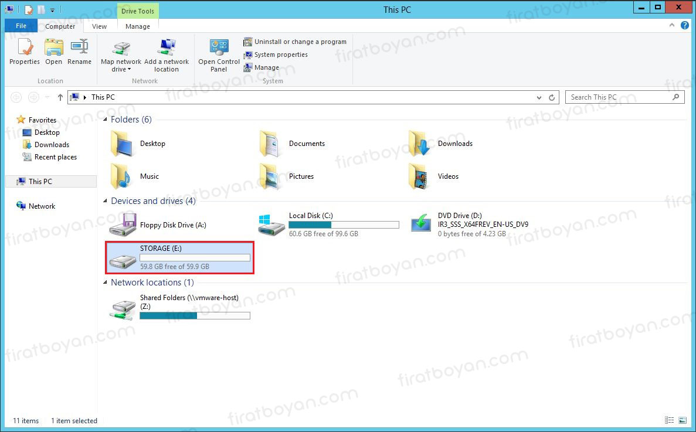This screenshot has height=432, width=696.
Task: Open the Map network drive dropdown arrow
Action: point(129,70)
